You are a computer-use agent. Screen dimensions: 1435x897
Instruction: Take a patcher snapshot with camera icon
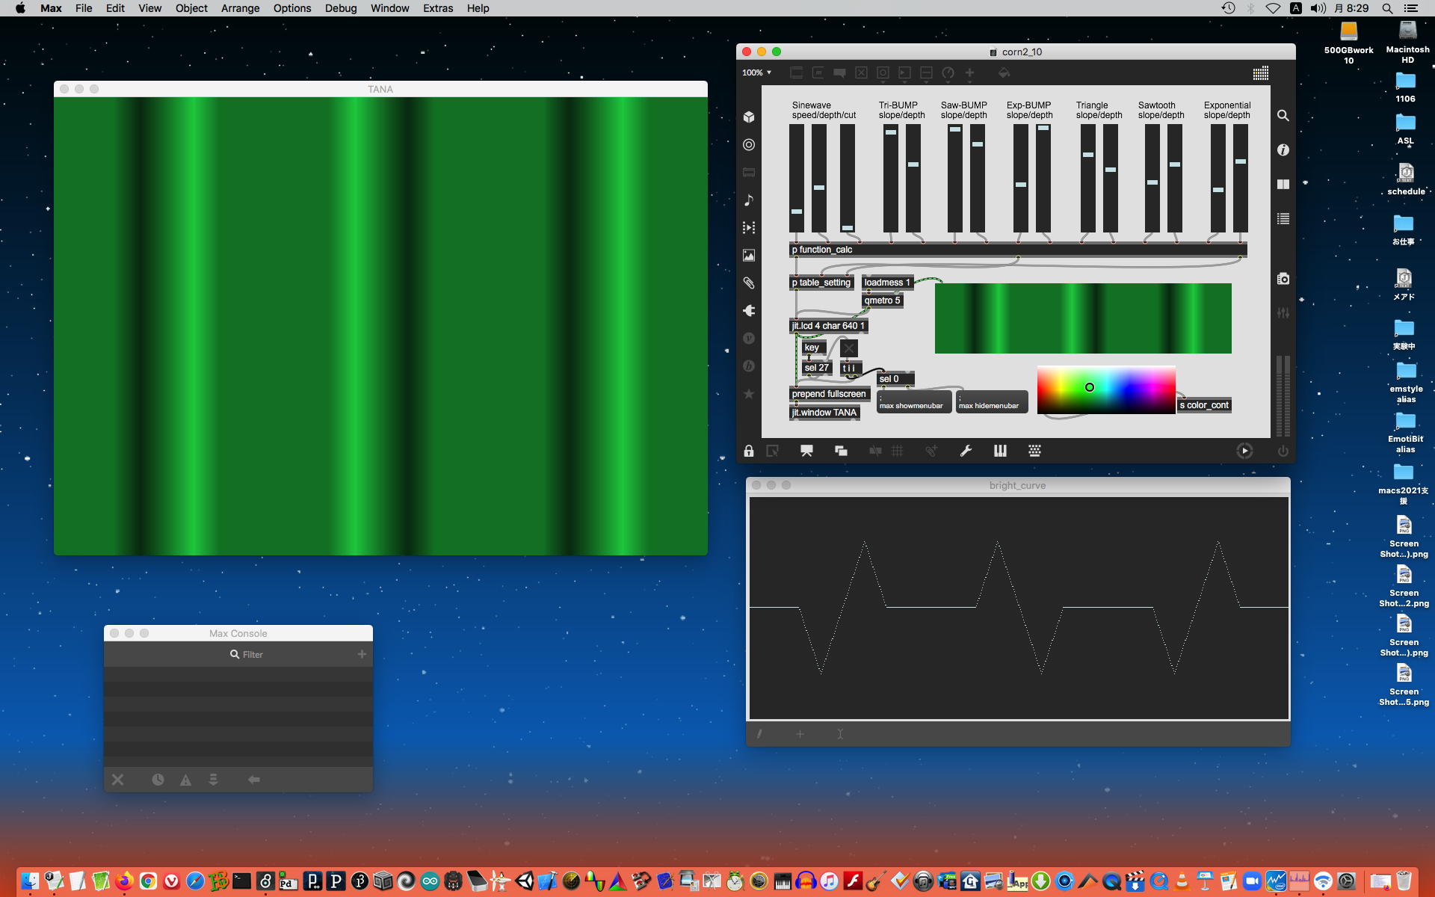(x=1283, y=279)
